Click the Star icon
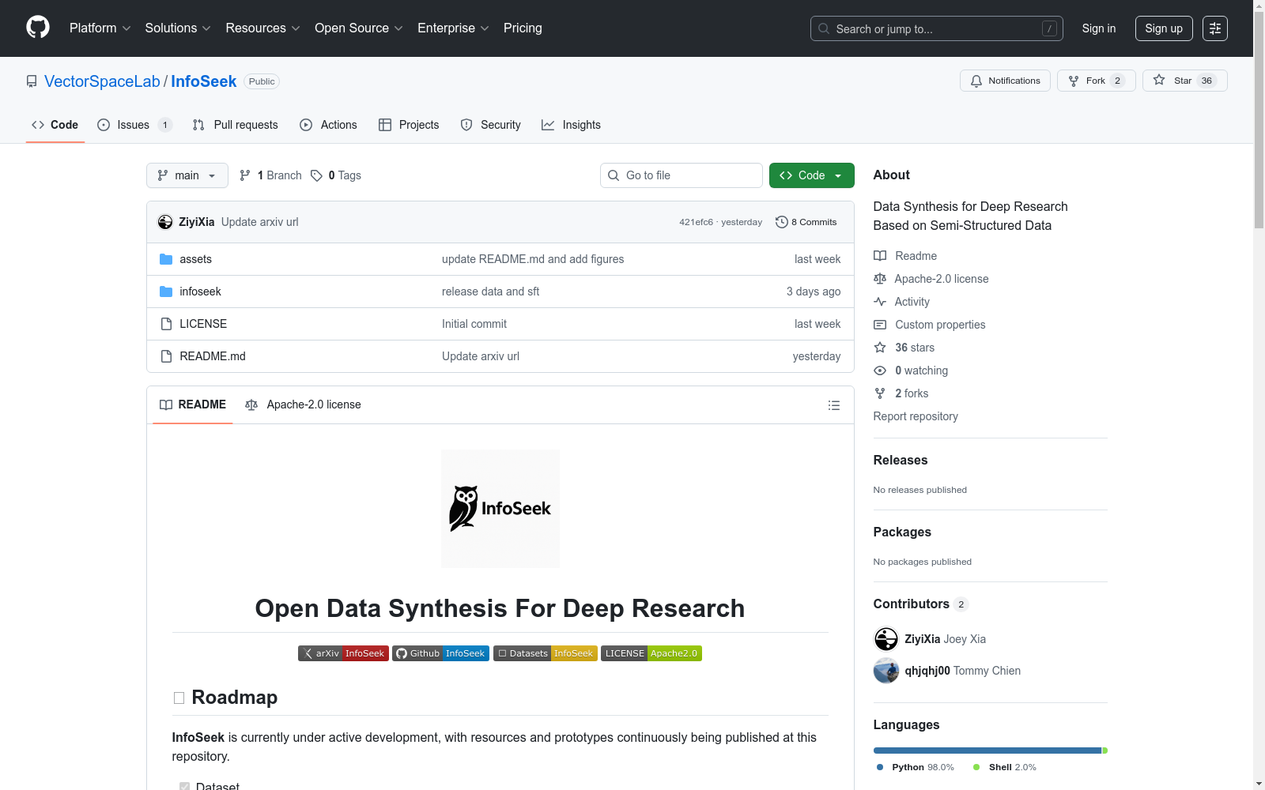Image resolution: width=1265 pixels, height=790 pixels. pos(1159,80)
